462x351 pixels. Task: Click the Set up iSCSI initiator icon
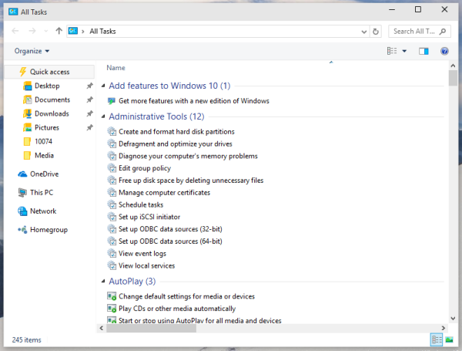[112, 217]
